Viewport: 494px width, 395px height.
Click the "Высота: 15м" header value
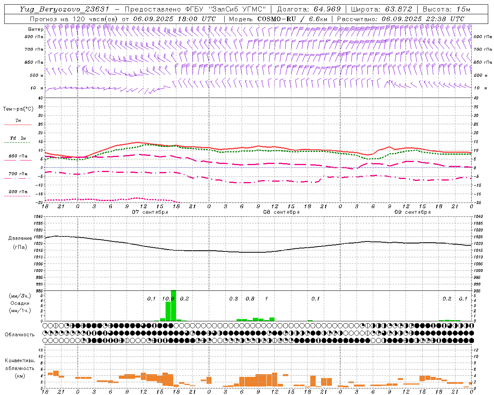coord(447,9)
